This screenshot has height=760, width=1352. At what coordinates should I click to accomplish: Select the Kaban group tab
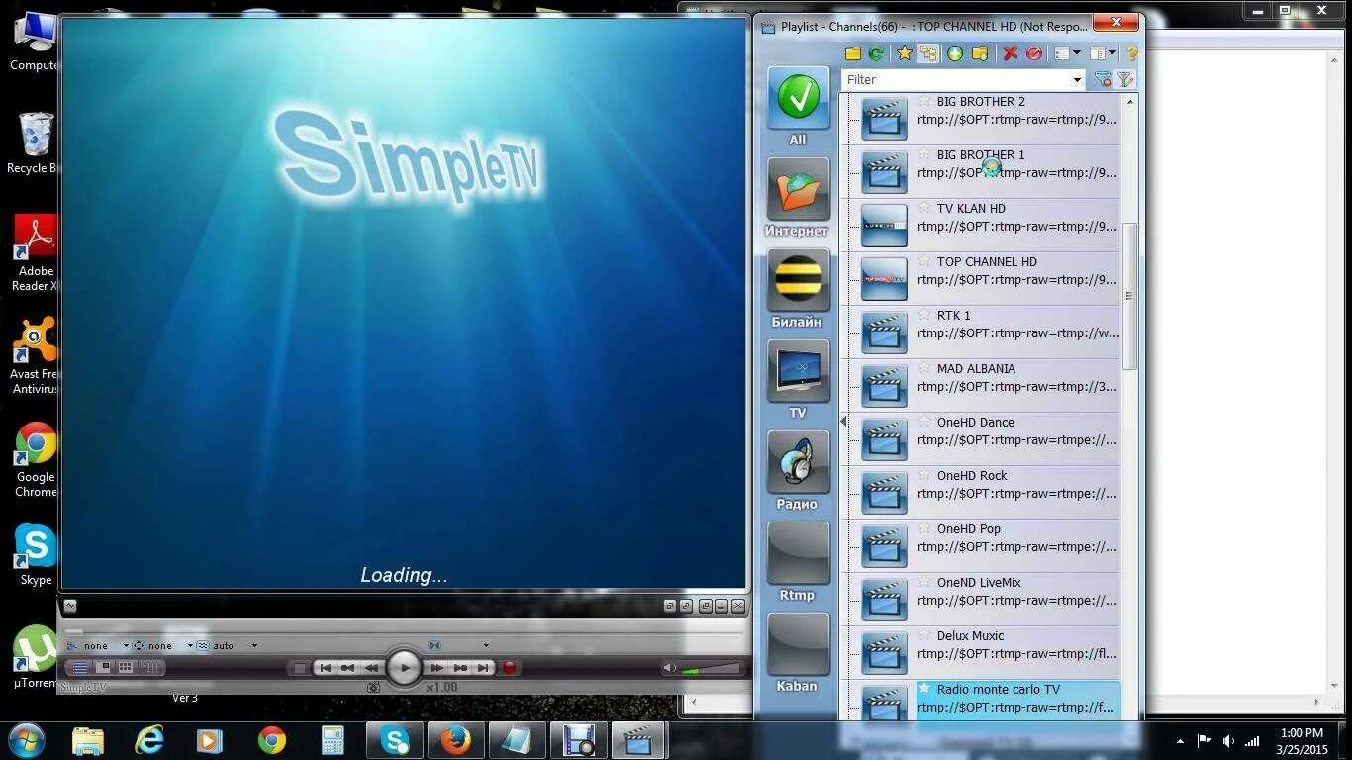tap(798, 653)
